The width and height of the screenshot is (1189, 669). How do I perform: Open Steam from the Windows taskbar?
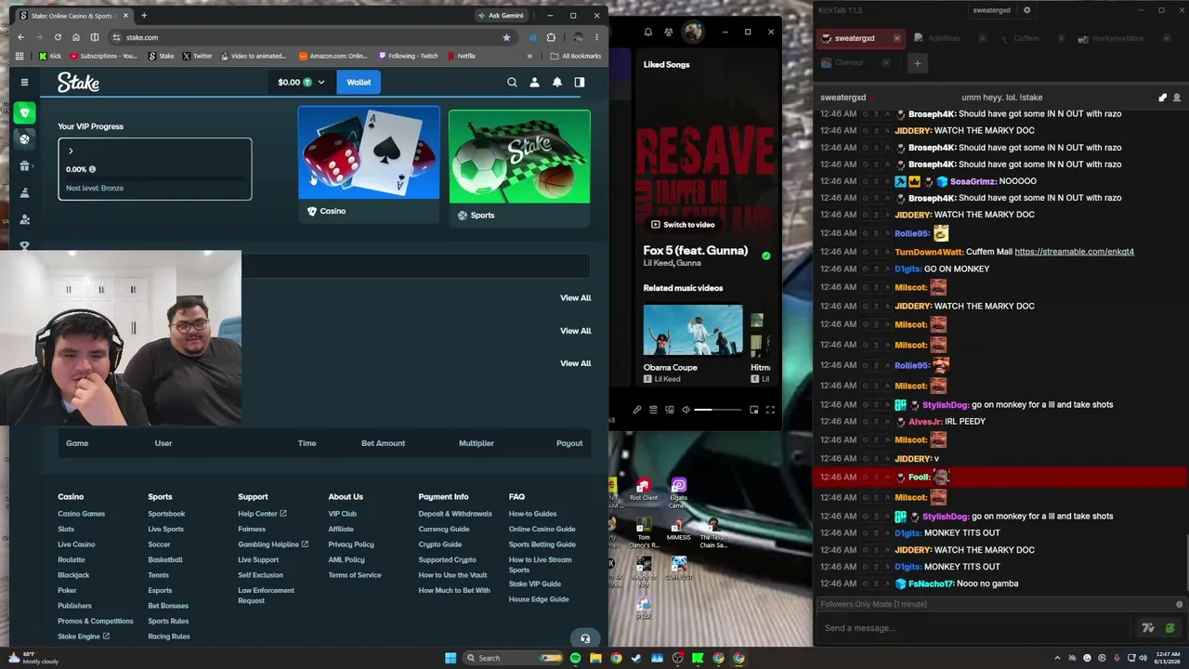636,658
